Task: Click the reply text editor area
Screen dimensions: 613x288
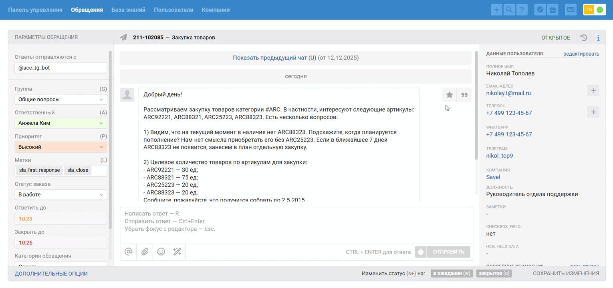Action: coord(296,225)
